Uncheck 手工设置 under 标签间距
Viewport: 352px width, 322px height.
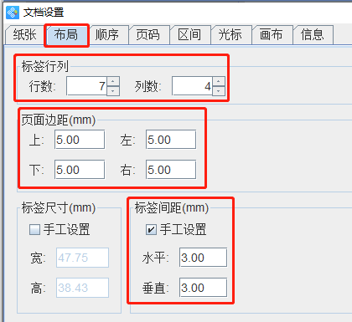pos(151,230)
